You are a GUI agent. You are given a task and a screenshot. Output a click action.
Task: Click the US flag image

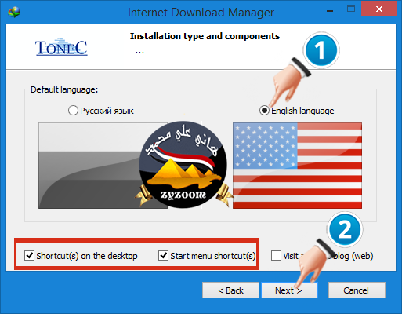[x=297, y=166]
